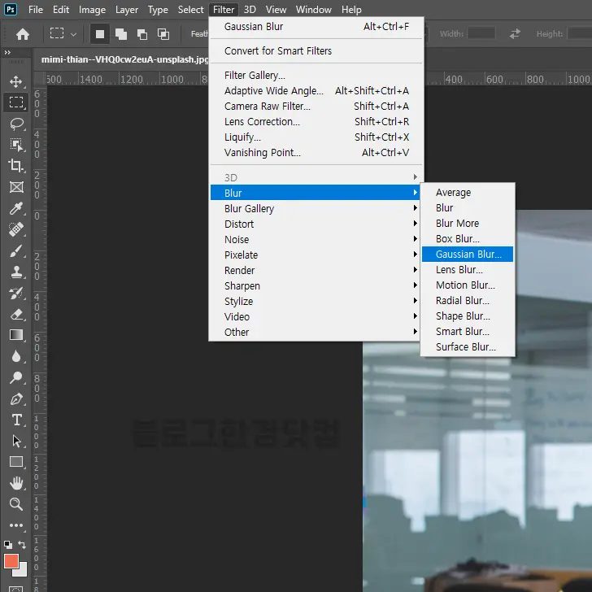
Task: Select the Lasso tool
Action: point(16,124)
